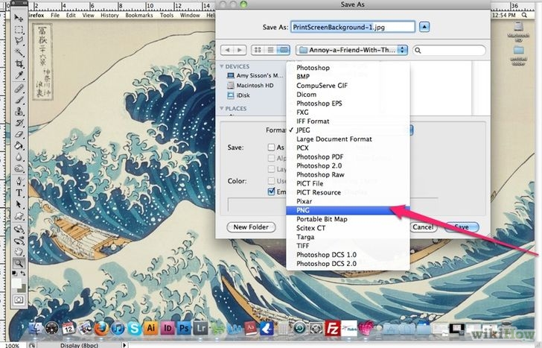Select BMP from the format list
Image resolution: width=542 pixels, height=348 pixels.
(x=348, y=77)
